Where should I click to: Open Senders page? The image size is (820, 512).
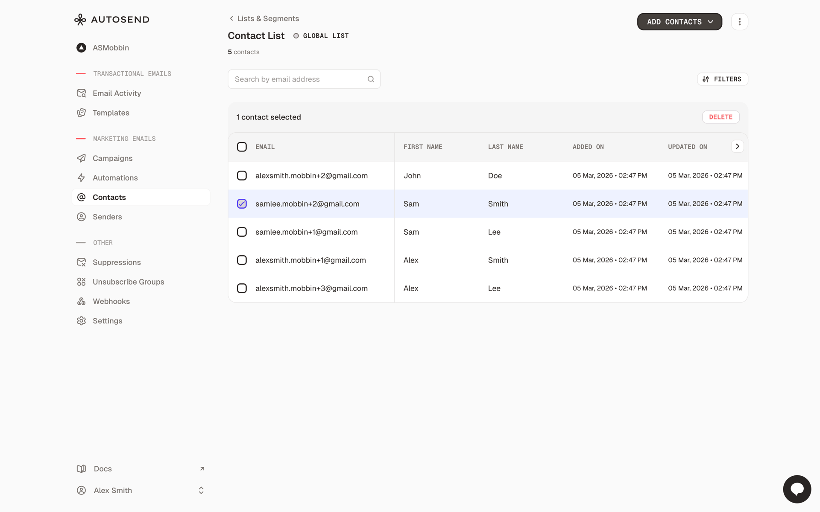[107, 217]
